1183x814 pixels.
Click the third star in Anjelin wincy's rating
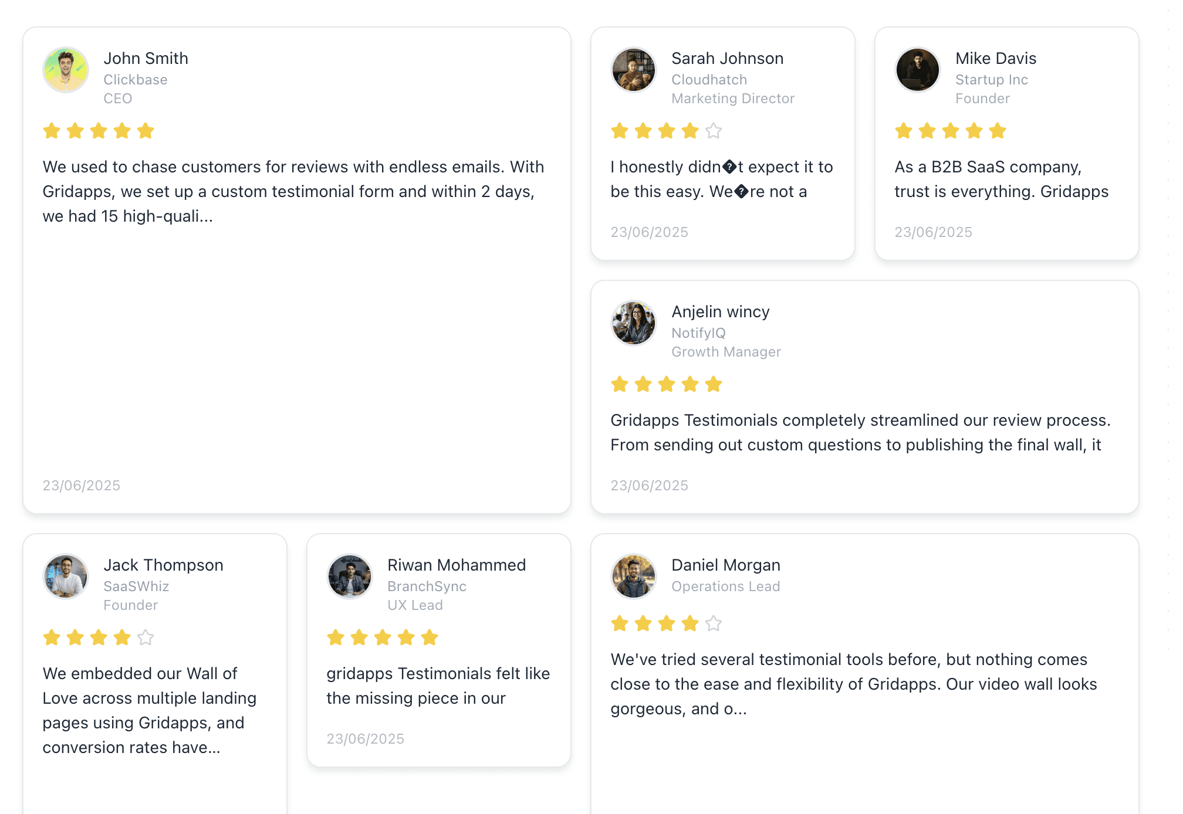[x=665, y=384]
